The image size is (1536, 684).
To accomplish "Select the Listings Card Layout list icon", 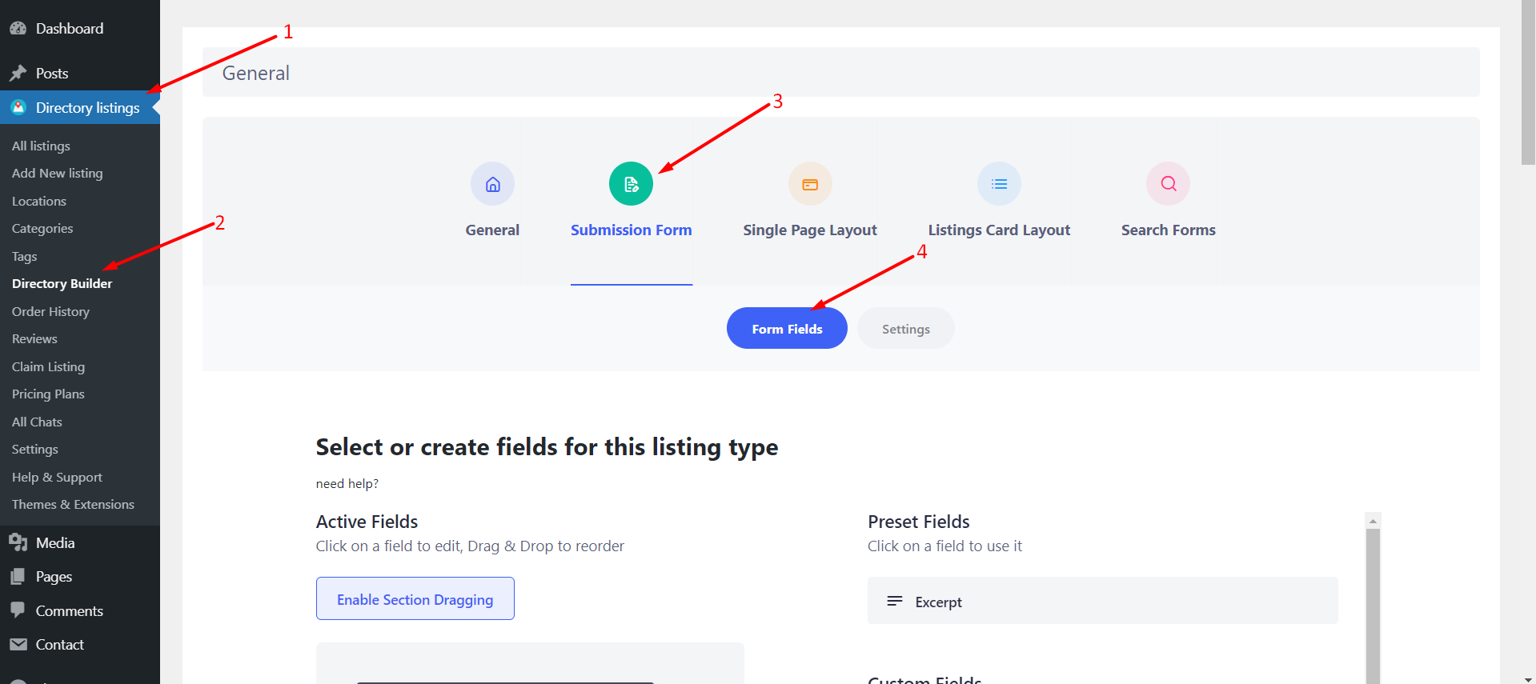I will coord(998,183).
